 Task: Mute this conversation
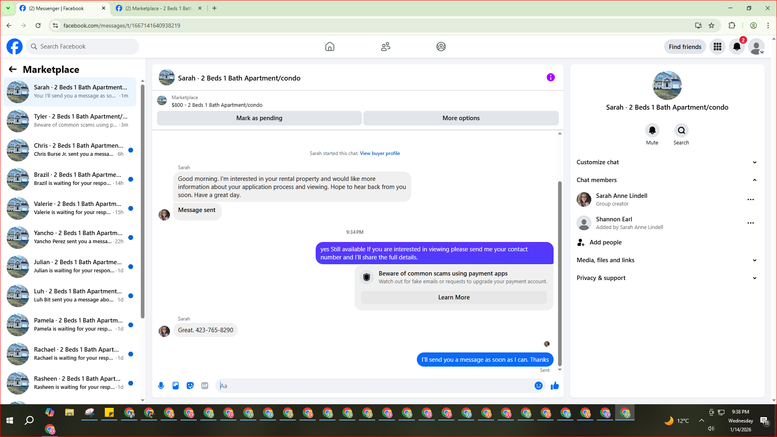[652, 131]
